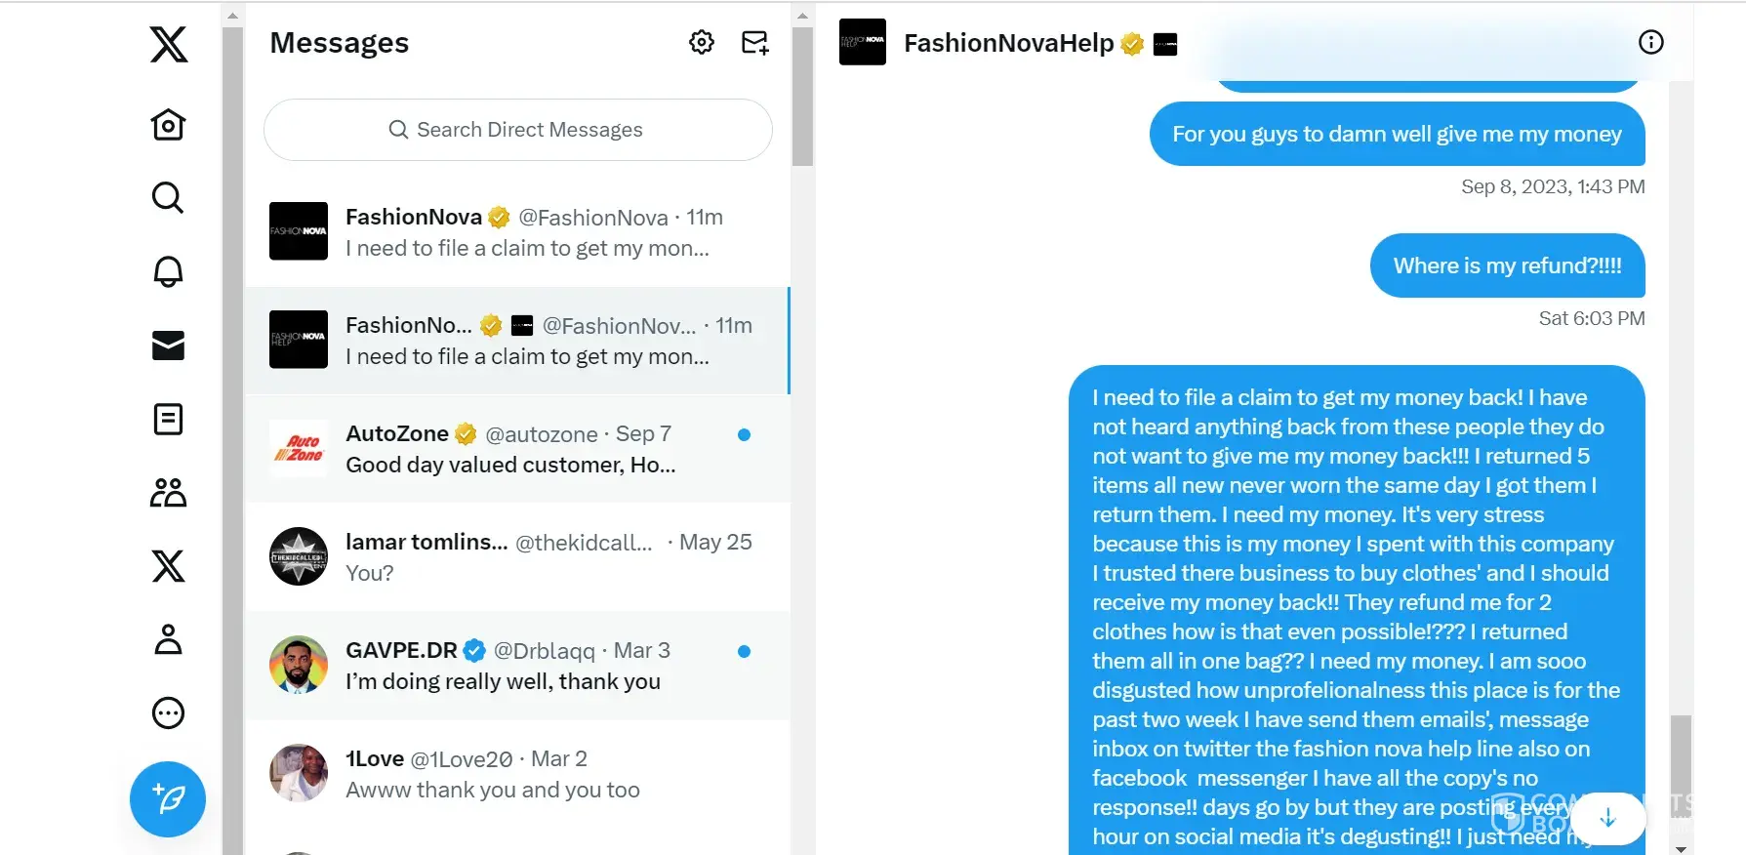
Task: Open the 1Love conversation
Action: pos(517,774)
